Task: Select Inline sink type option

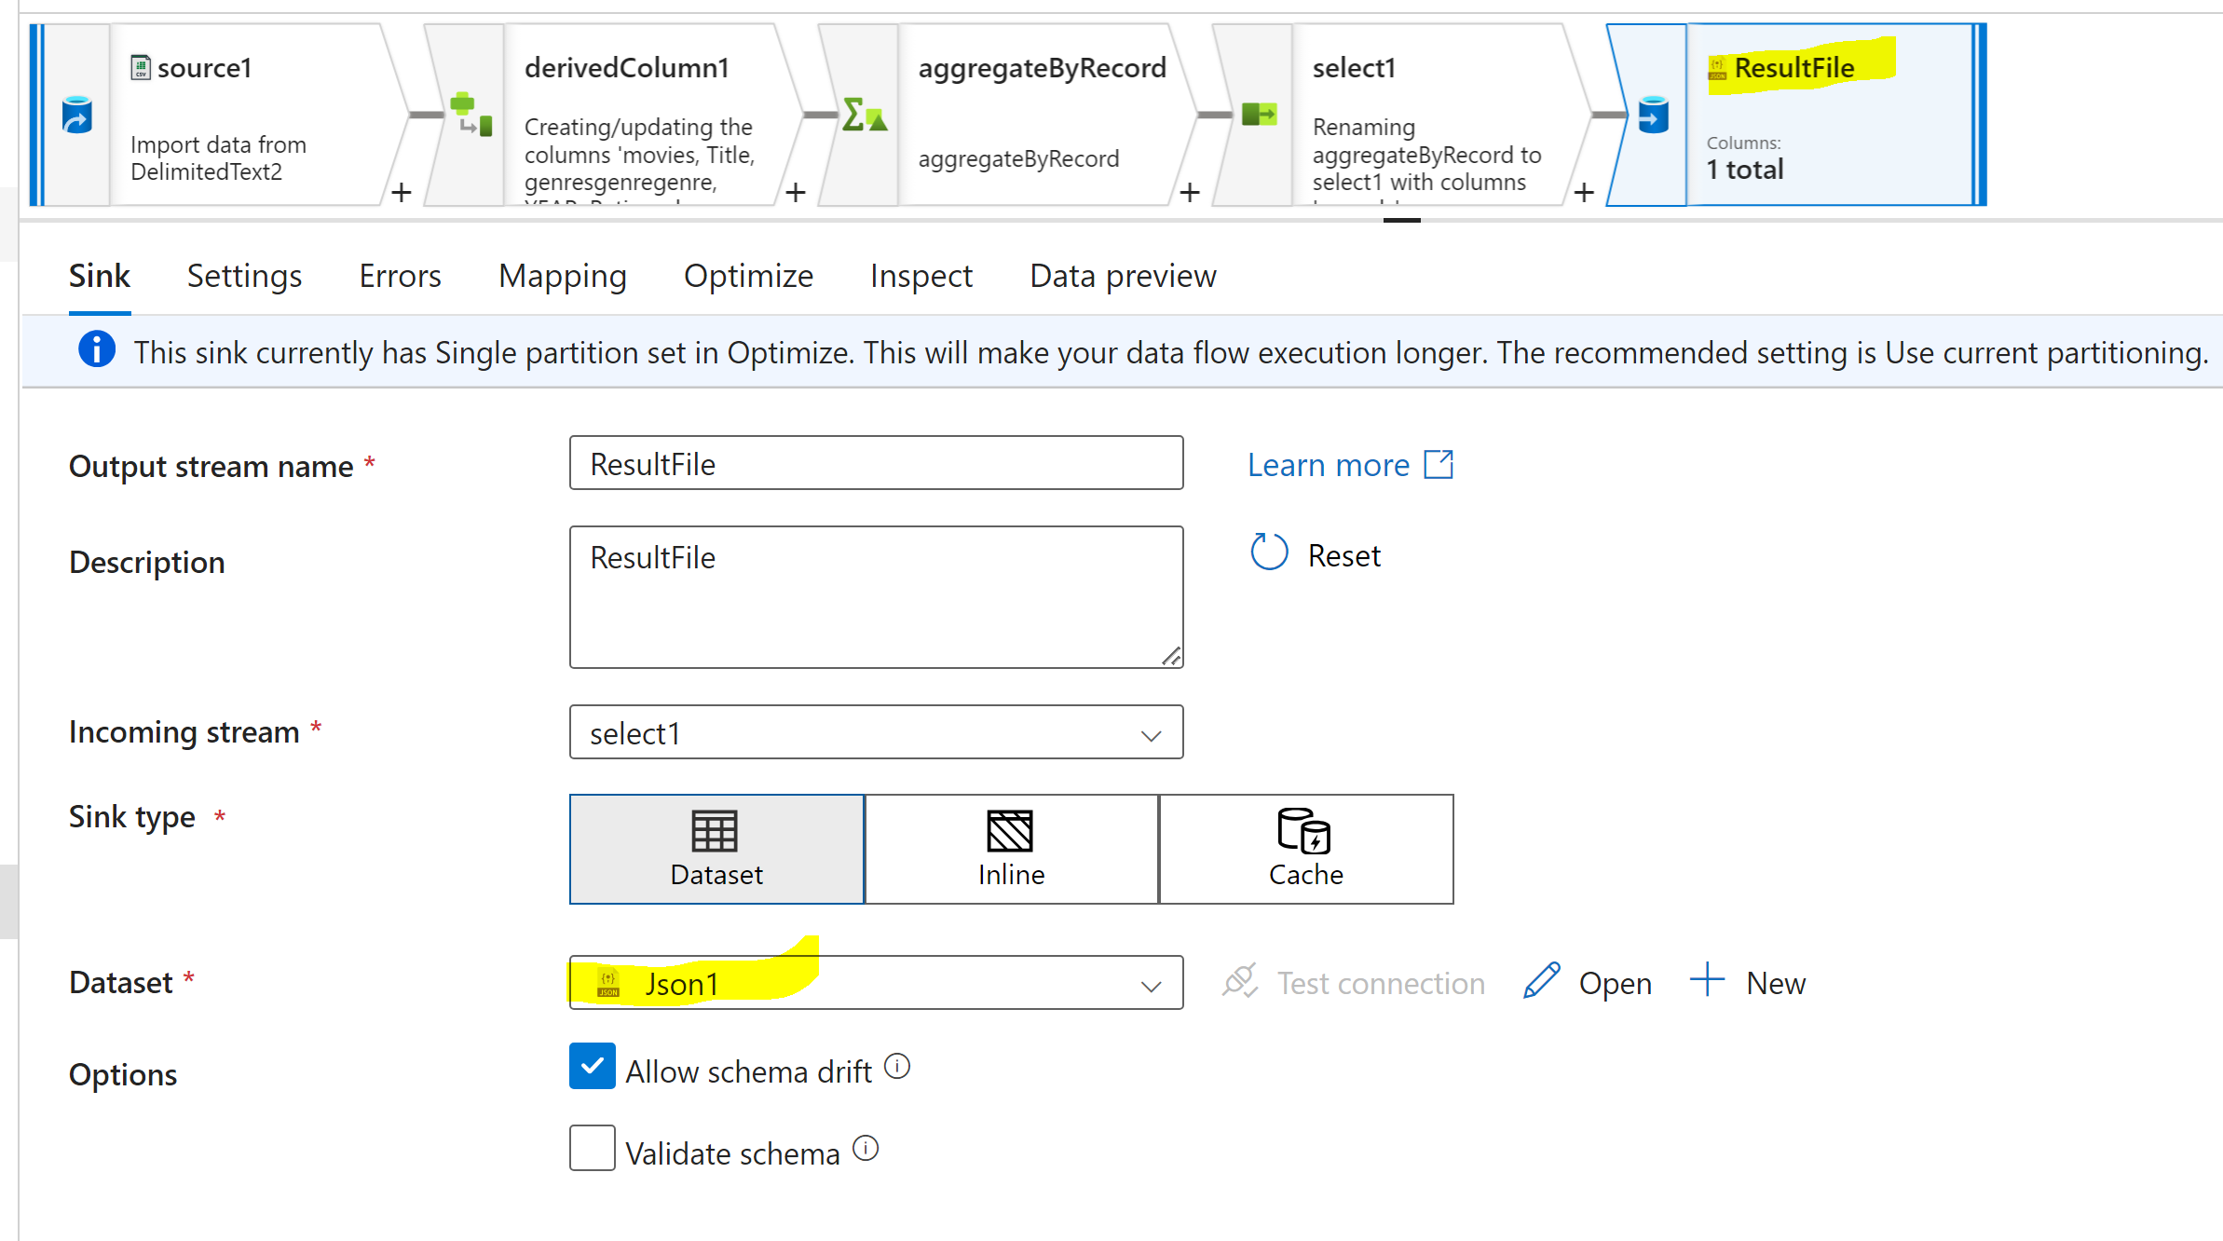Action: [x=1011, y=849]
